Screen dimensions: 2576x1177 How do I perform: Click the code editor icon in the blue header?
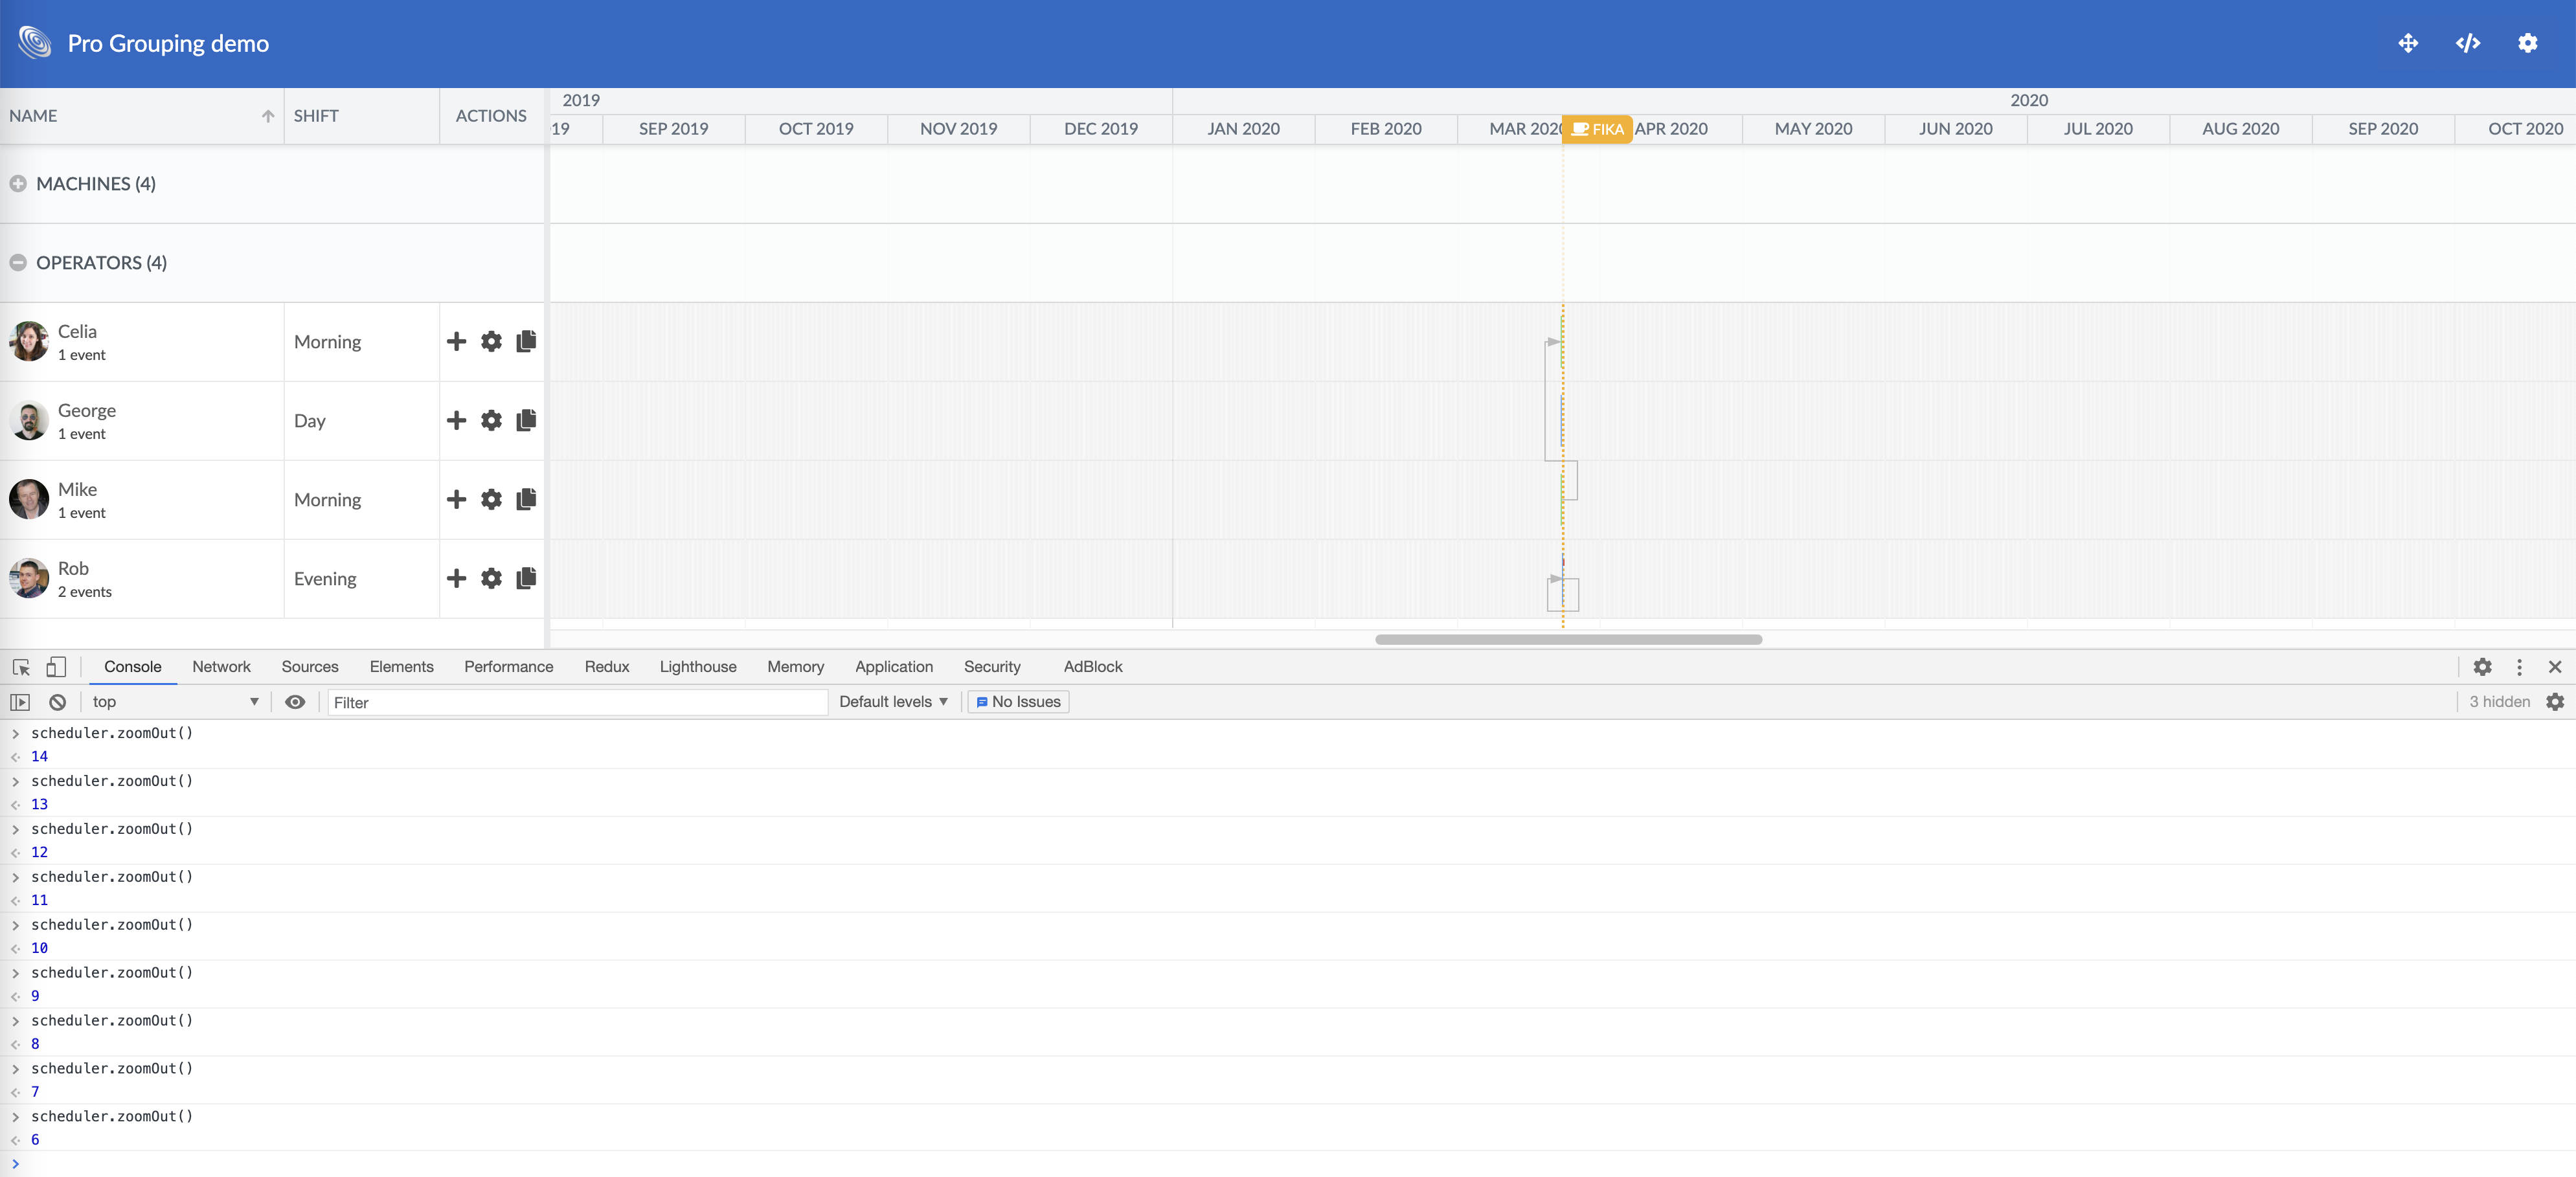pos(2468,43)
